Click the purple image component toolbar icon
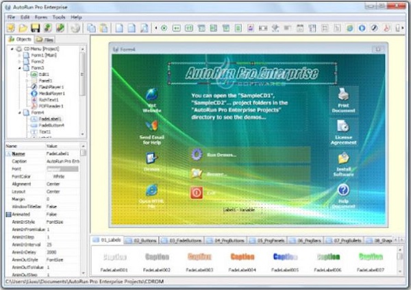 [x=251, y=28]
